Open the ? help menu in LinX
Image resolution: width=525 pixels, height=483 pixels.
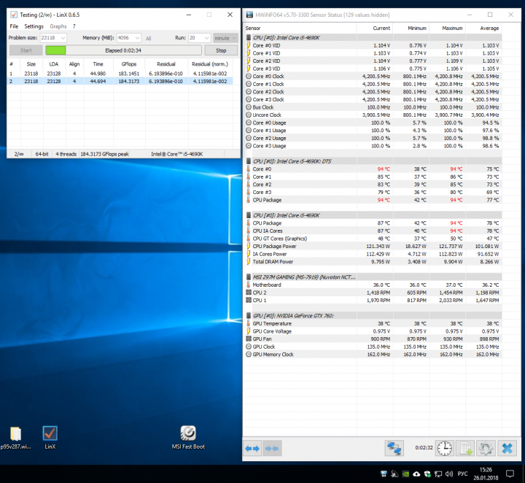[x=74, y=26]
